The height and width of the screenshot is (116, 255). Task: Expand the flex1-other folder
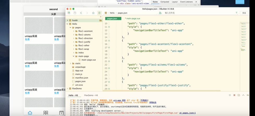click(x=74, y=45)
